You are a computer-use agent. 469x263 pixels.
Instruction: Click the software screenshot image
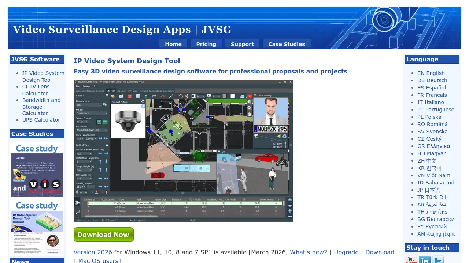(x=184, y=150)
